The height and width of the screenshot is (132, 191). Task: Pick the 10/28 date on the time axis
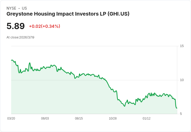(113, 118)
